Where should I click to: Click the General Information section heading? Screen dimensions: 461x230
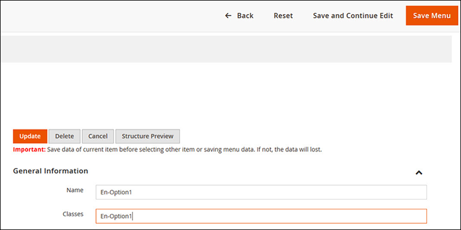51,171
